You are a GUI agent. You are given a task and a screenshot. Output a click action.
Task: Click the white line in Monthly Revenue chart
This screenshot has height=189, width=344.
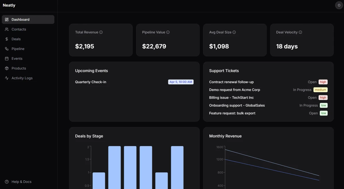(272, 163)
